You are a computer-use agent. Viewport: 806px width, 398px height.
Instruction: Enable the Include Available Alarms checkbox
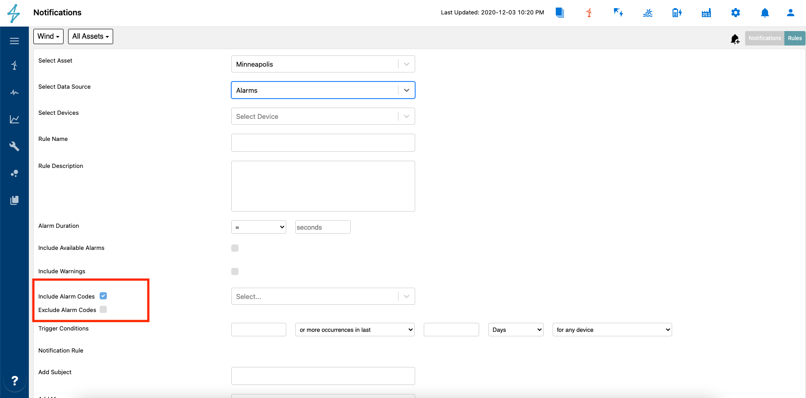click(x=235, y=248)
